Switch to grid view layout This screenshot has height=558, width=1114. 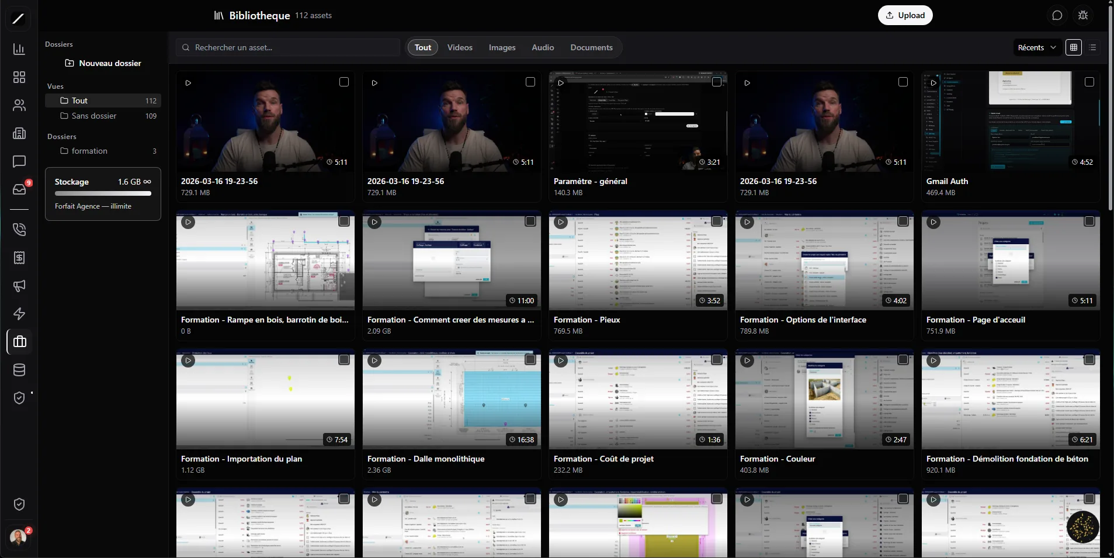click(x=1074, y=47)
